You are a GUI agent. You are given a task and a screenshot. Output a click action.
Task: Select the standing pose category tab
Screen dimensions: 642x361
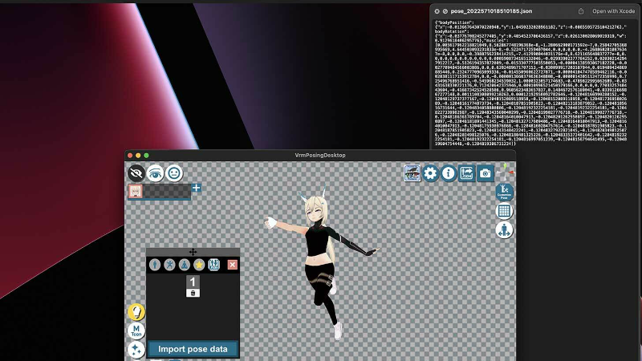point(155,264)
